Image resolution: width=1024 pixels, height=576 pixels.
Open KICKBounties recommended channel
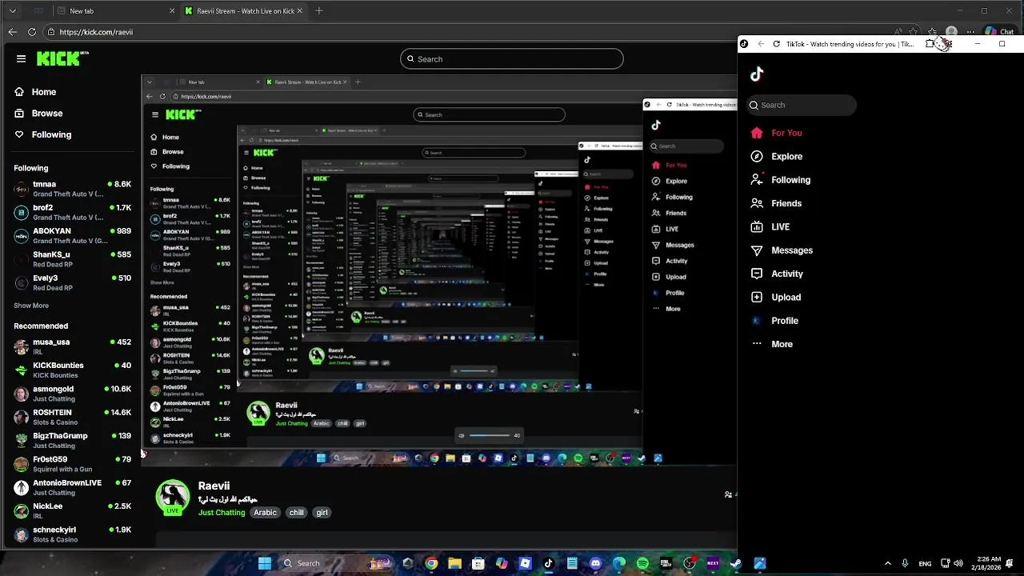pos(72,370)
